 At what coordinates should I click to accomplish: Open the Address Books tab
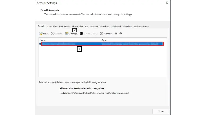coord(141,27)
